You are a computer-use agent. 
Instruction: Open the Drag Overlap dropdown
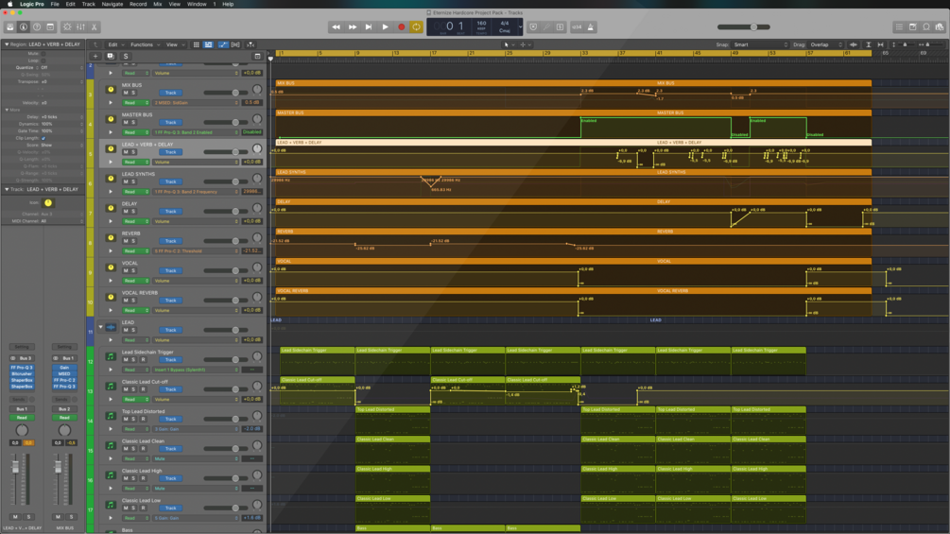pyautogui.click(x=826, y=44)
